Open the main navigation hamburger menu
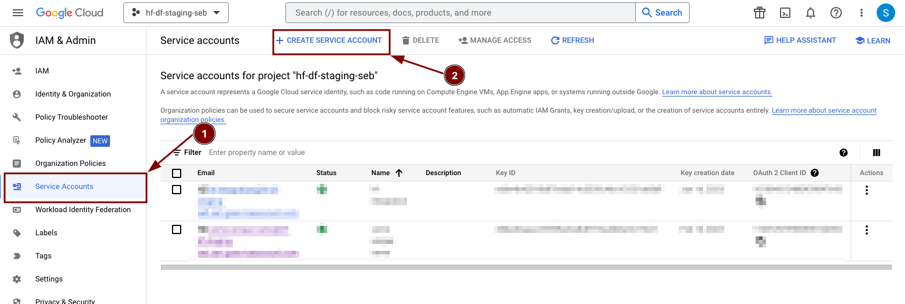This screenshot has height=304, width=905. coord(17,13)
